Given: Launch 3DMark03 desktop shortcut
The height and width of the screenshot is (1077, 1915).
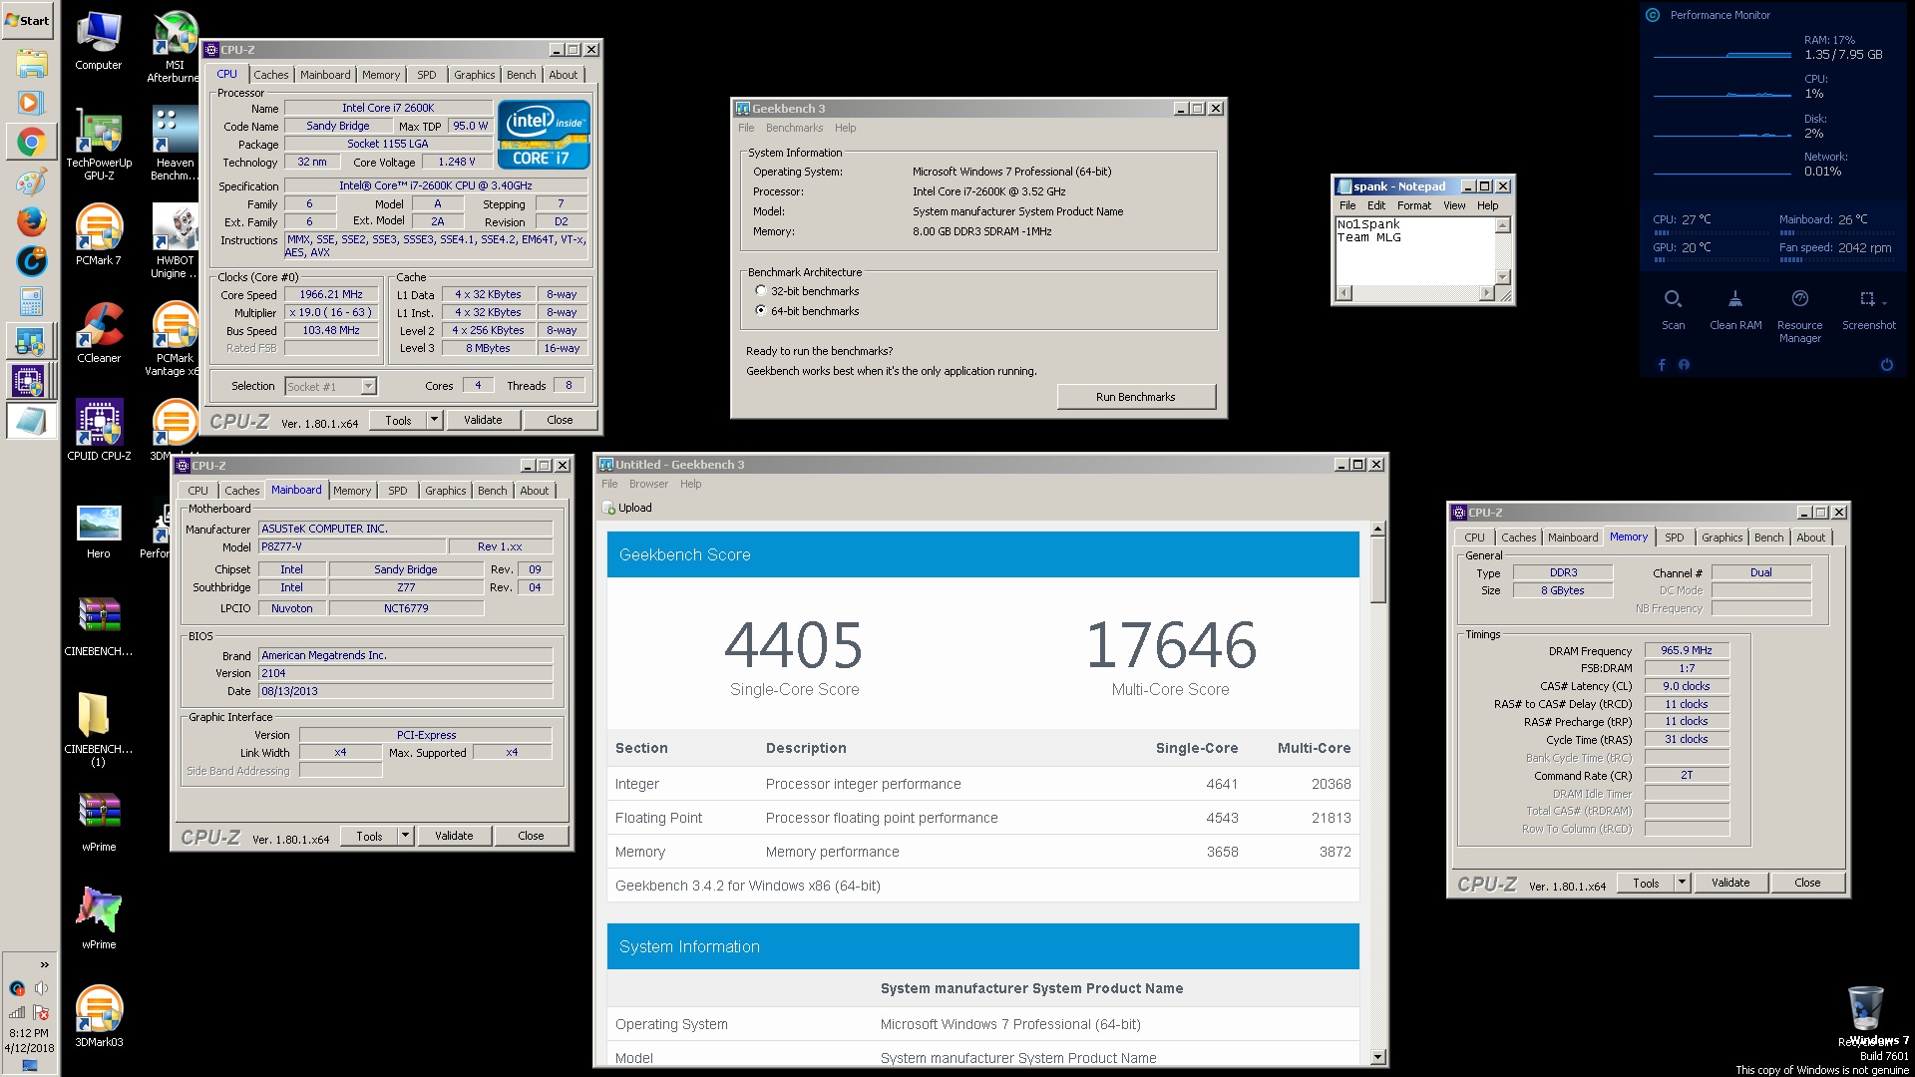Looking at the screenshot, I should coord(99,1017).
